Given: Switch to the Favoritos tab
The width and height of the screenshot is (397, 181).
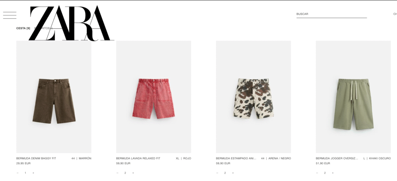Looking at the screenshot, I should point(43,28).
